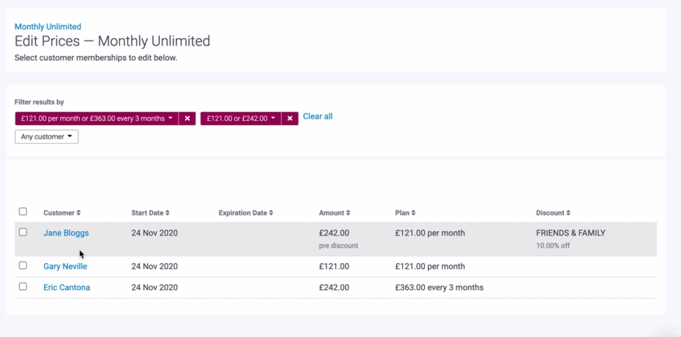Open Jane Bloggs customer profile

coord(66,233)
